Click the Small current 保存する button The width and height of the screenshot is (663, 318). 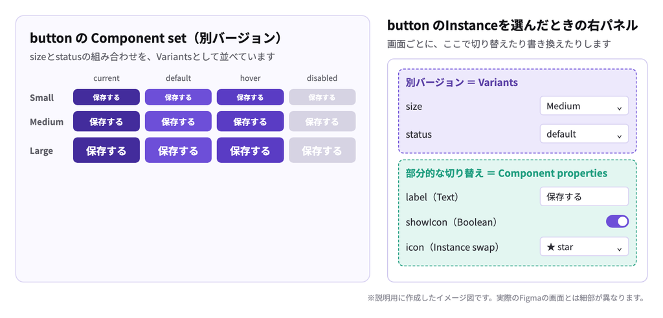tap(106, 97)
